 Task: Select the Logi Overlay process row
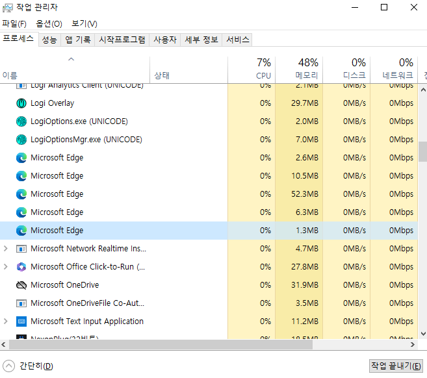point(209,103)
